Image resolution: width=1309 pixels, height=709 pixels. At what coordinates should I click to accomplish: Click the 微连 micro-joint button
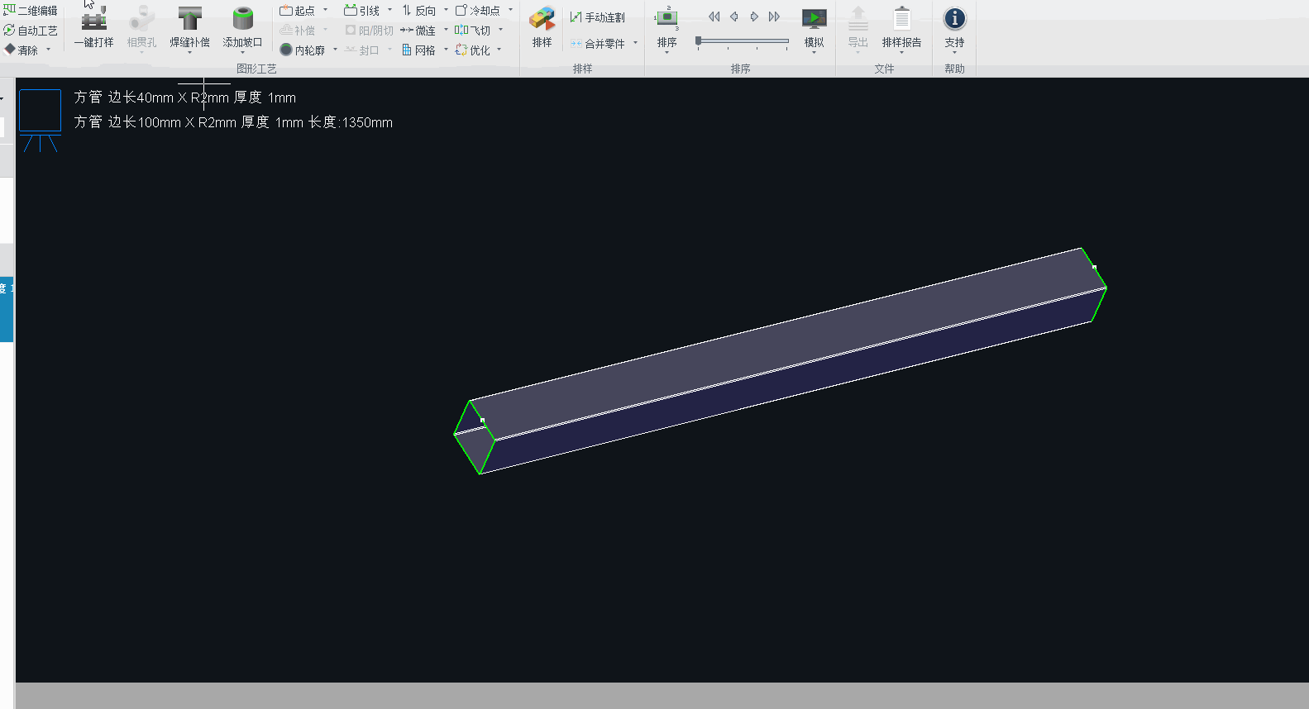click(x=418, y=31)
